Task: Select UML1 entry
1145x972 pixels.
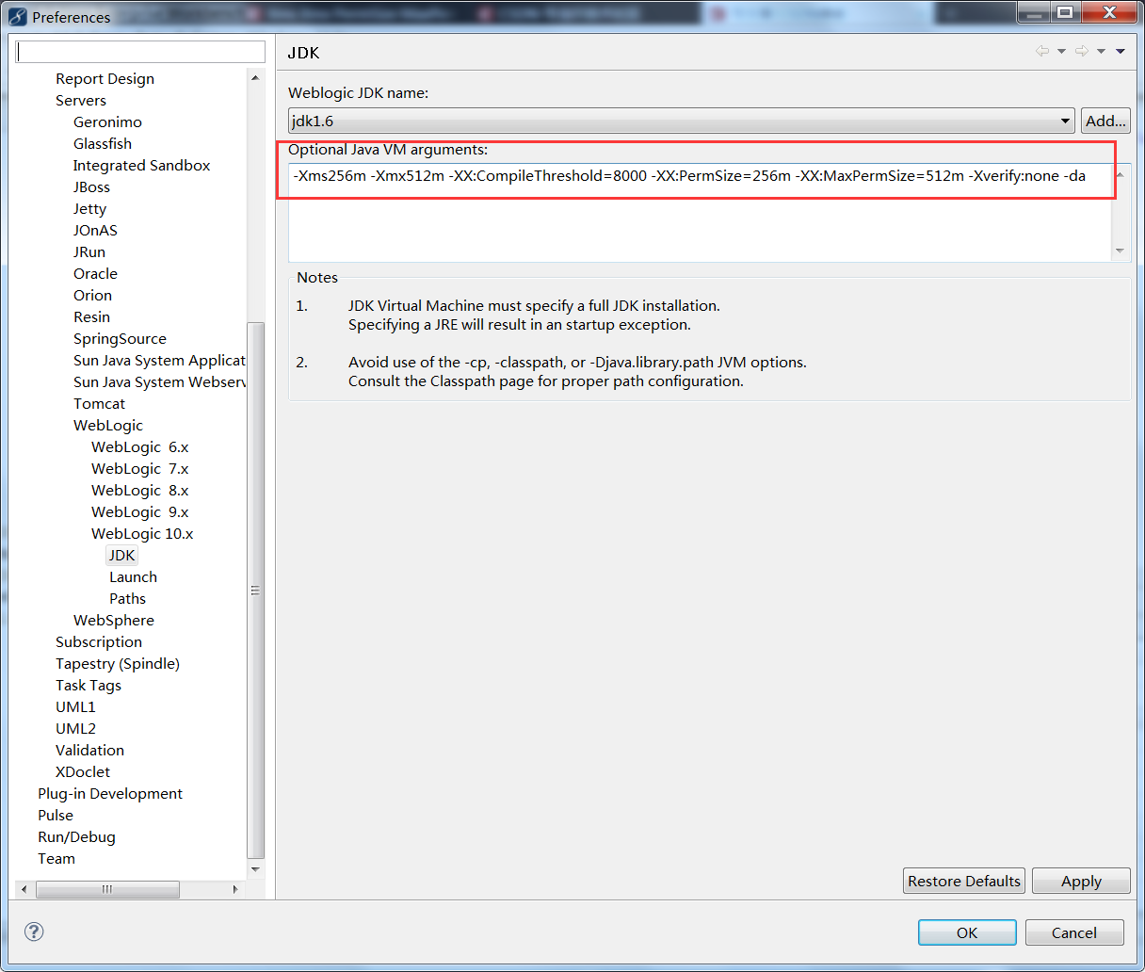Action: tap(75, 707)
